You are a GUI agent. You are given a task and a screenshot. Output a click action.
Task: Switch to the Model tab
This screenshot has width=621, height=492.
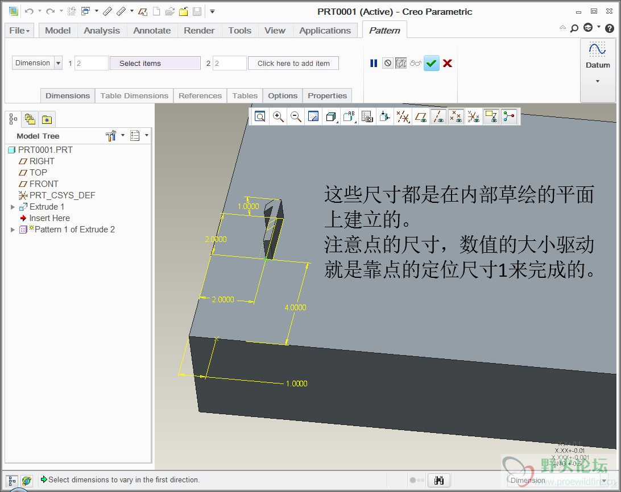[x=58, y=31]
